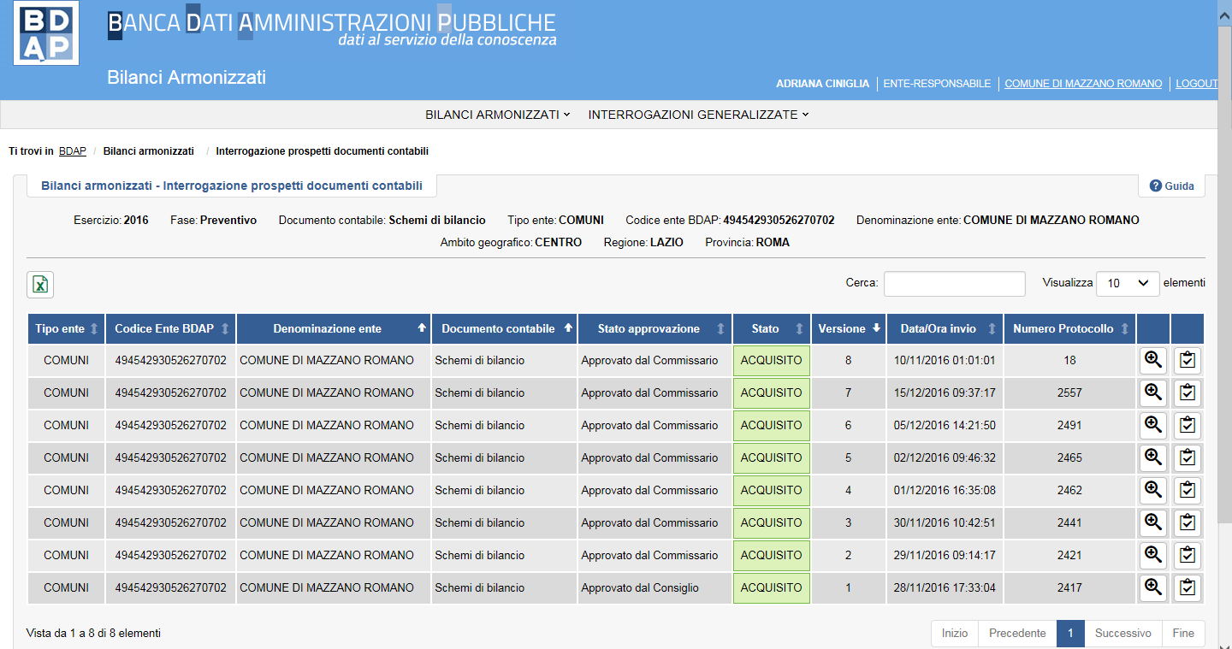
Task: Click date 15/12/2016 09:37:17 cell
Action: [945, 393]
